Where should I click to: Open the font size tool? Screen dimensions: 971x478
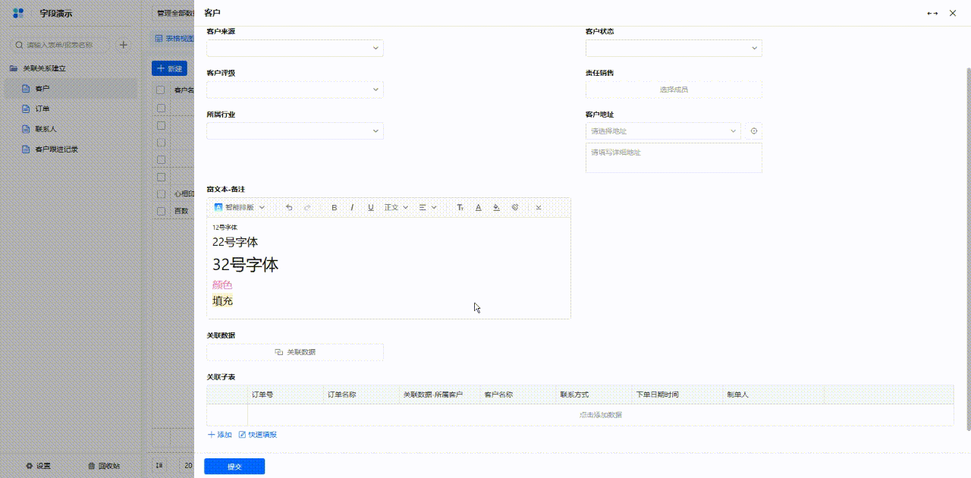pyautogui.click(x=460, y=207)
